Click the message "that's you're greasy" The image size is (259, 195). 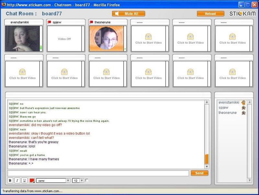click(43, 142)
